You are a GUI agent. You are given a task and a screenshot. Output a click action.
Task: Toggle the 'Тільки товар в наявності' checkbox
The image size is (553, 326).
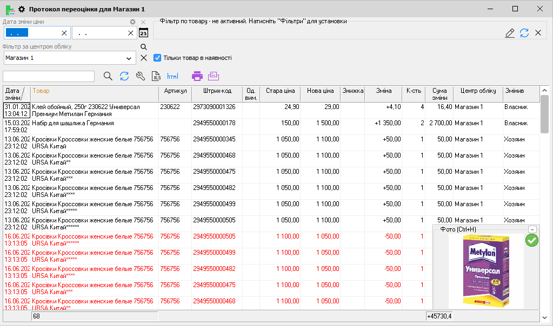pos(158,58)
